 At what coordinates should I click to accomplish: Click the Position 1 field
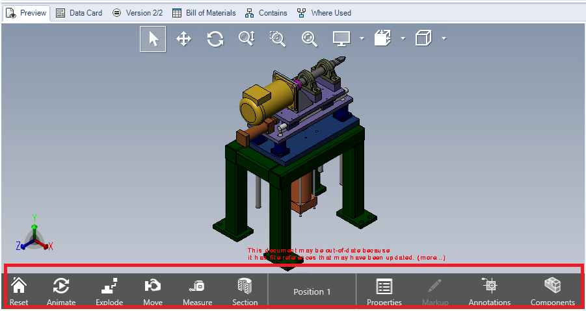pyautogui.click(x=312, y=292)
